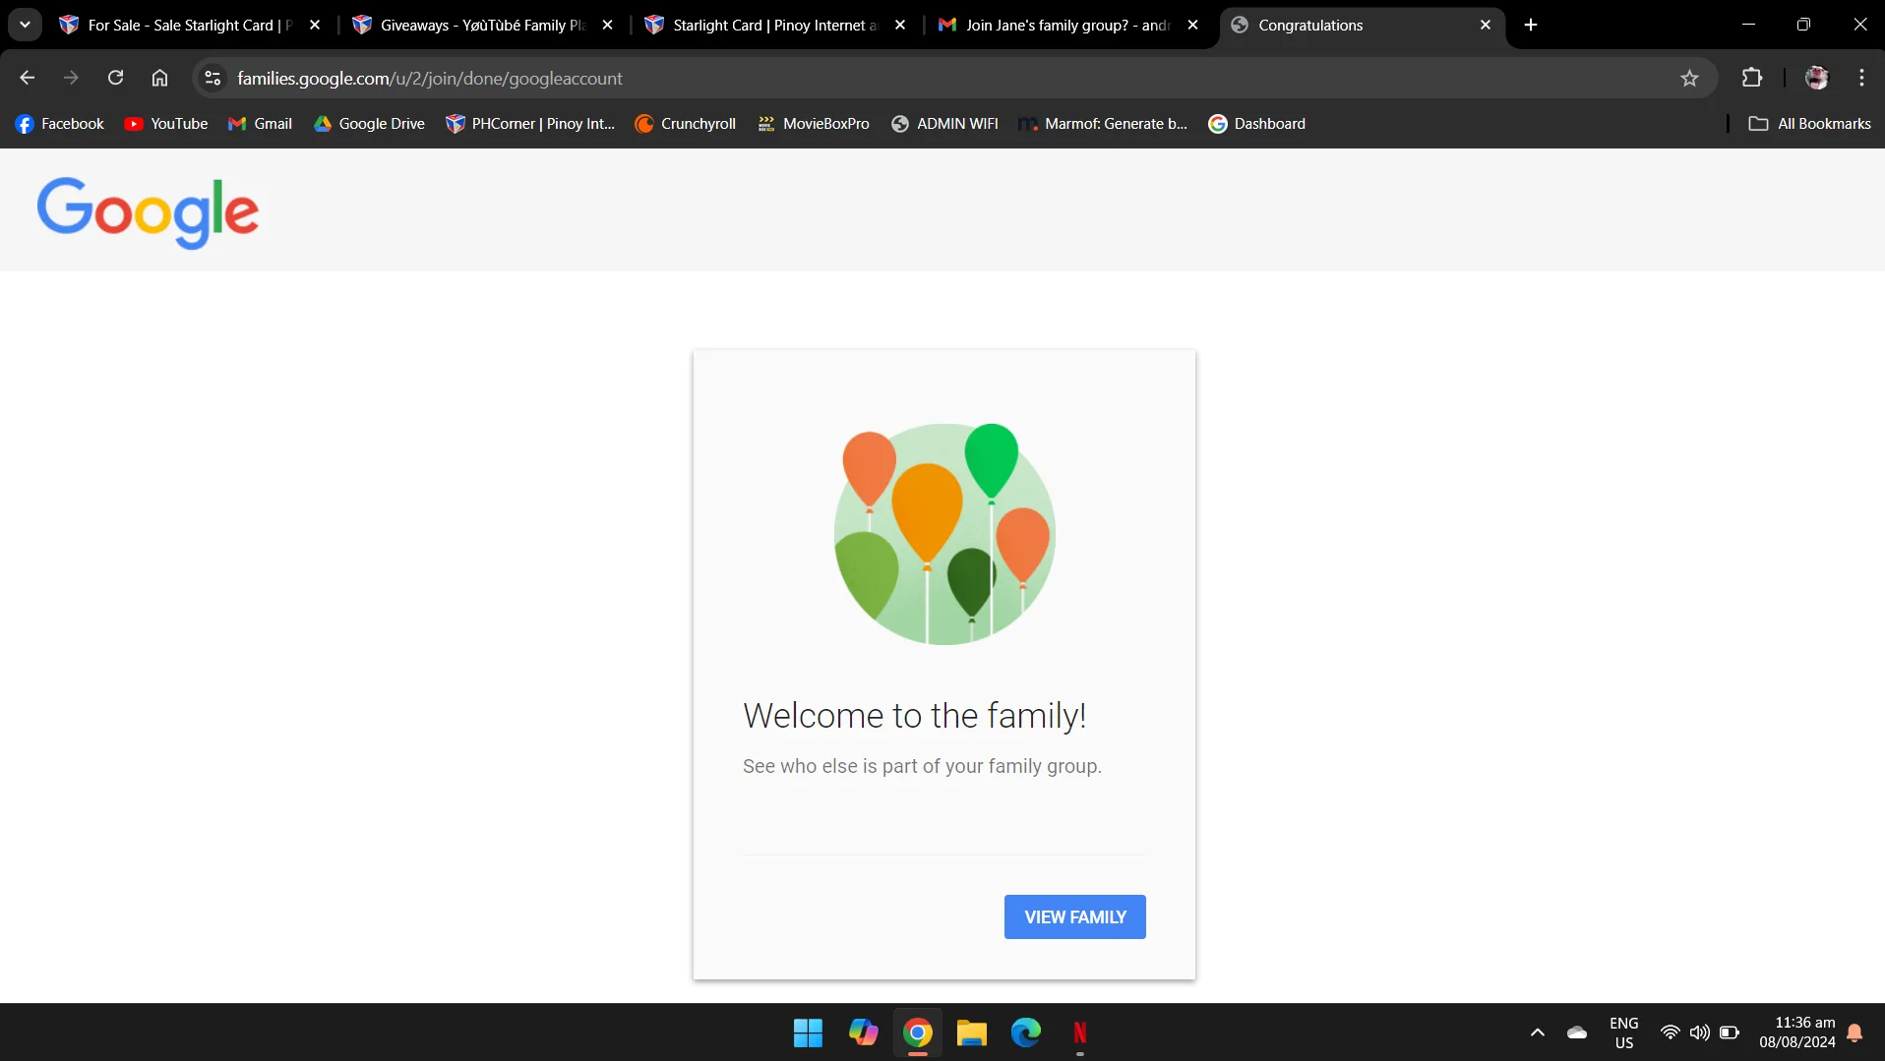Close the Congratulations tab

click(x=1486, y=25)
